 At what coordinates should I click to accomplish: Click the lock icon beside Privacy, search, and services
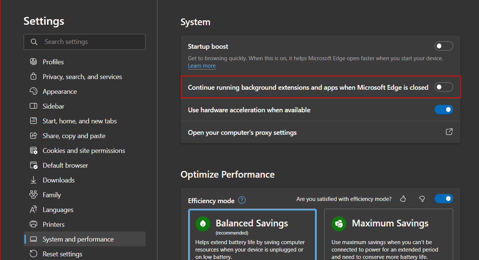[34, 76]
